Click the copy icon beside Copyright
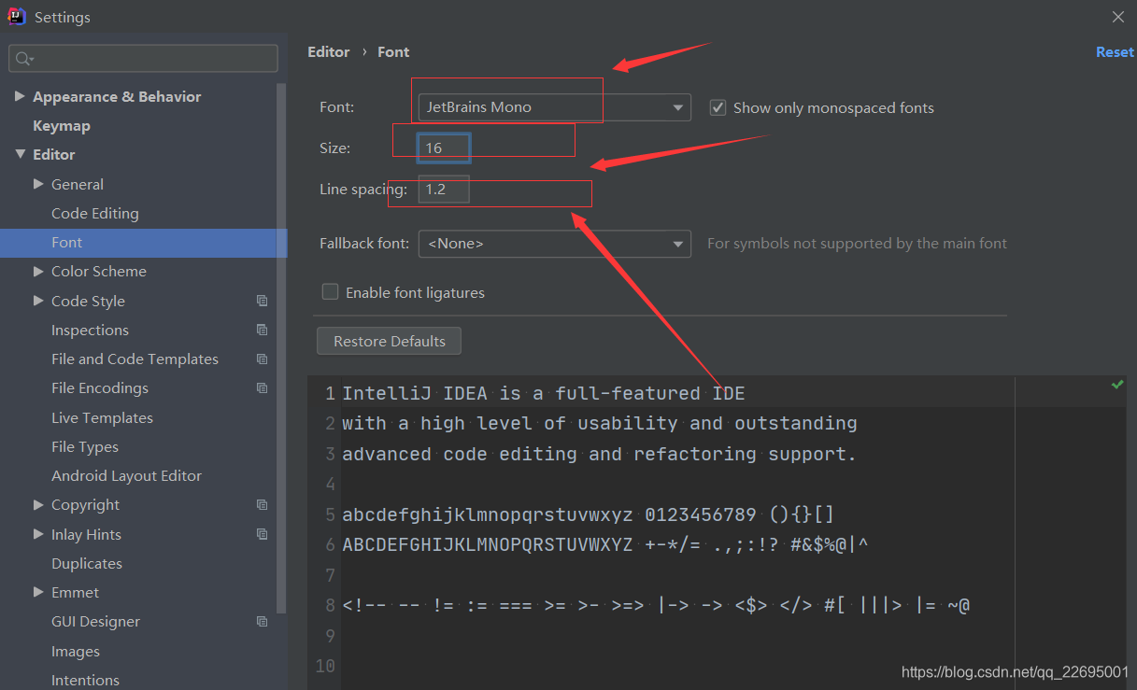 tap(262, 504)
